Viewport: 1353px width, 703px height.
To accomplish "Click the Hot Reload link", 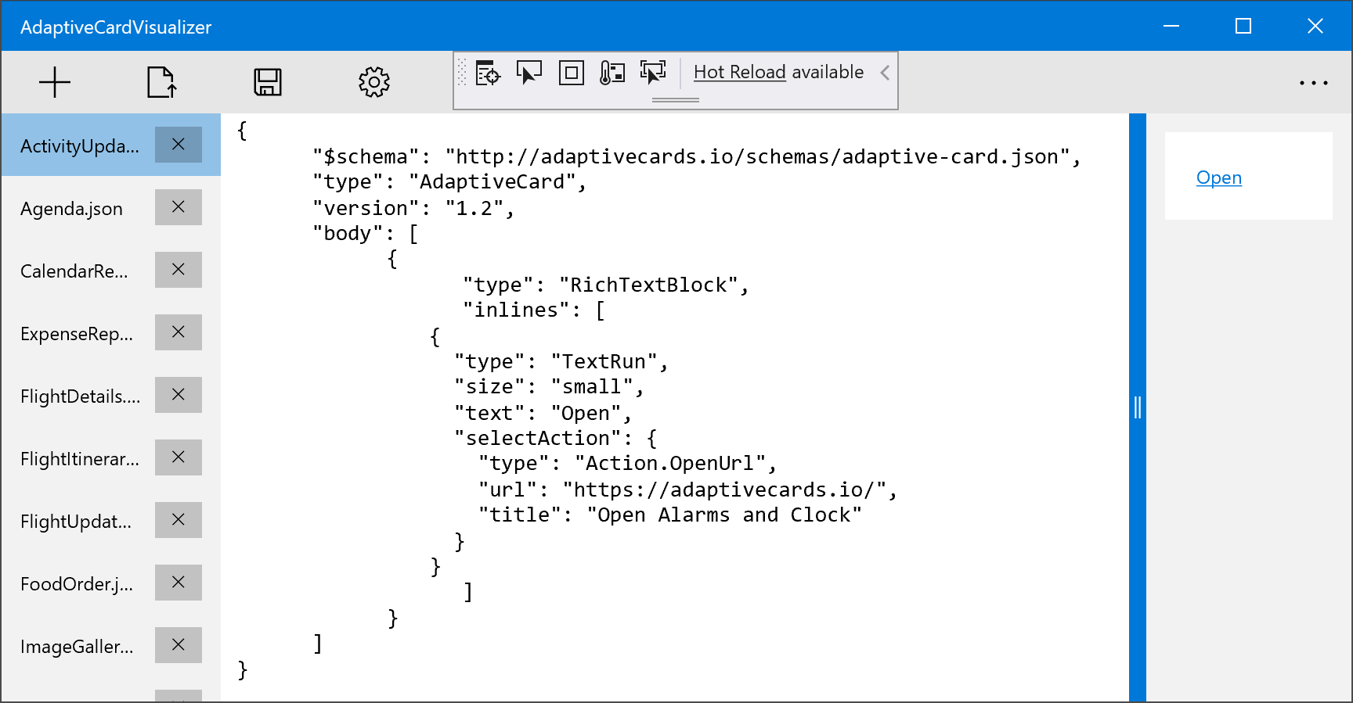I will point(739,72).
